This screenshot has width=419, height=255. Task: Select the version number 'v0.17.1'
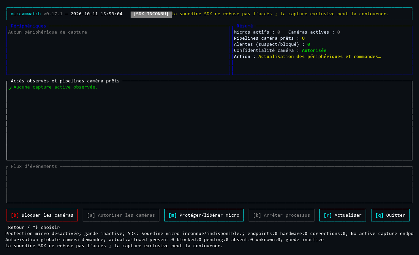tap(53, 14)
